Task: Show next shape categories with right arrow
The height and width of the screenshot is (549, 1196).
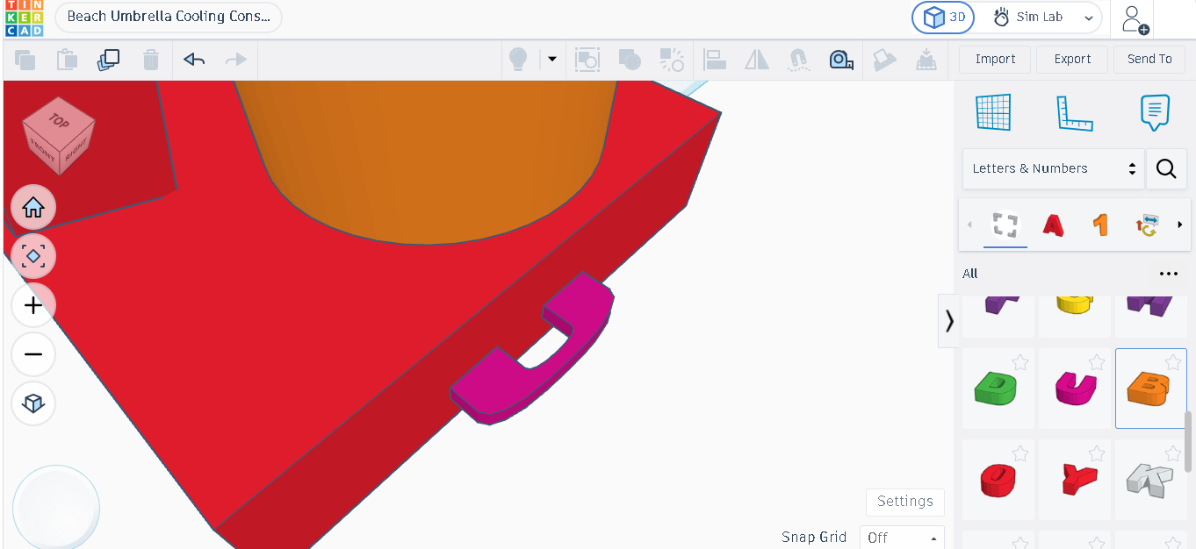Action: [1179, 225]
